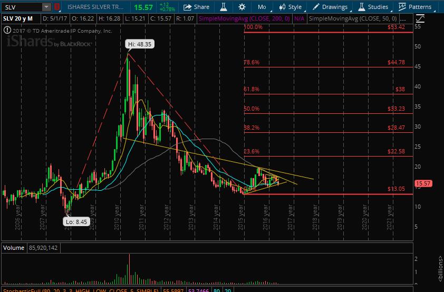The width and height of the screenshot is (444, 292).
Task: Open the Patterns menu
Action: [415, 7]
